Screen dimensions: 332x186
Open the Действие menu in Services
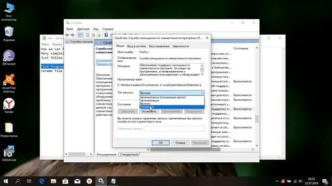pos(83,29)
